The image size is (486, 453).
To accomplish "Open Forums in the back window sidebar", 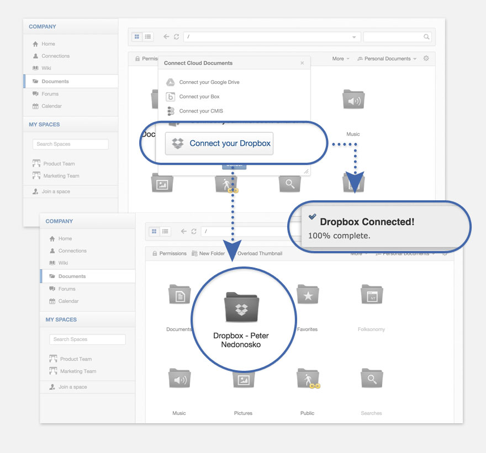I will (45, 94).
